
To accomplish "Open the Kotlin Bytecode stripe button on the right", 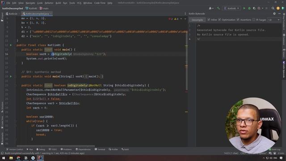I will click(x=284, y=70).
